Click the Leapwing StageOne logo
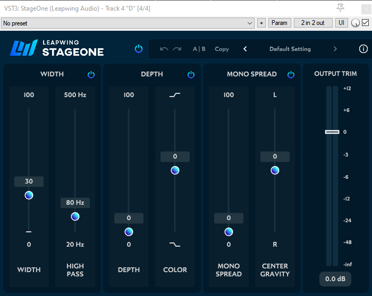372x296 pixels. pyautogui.click(x=57, y=48)
